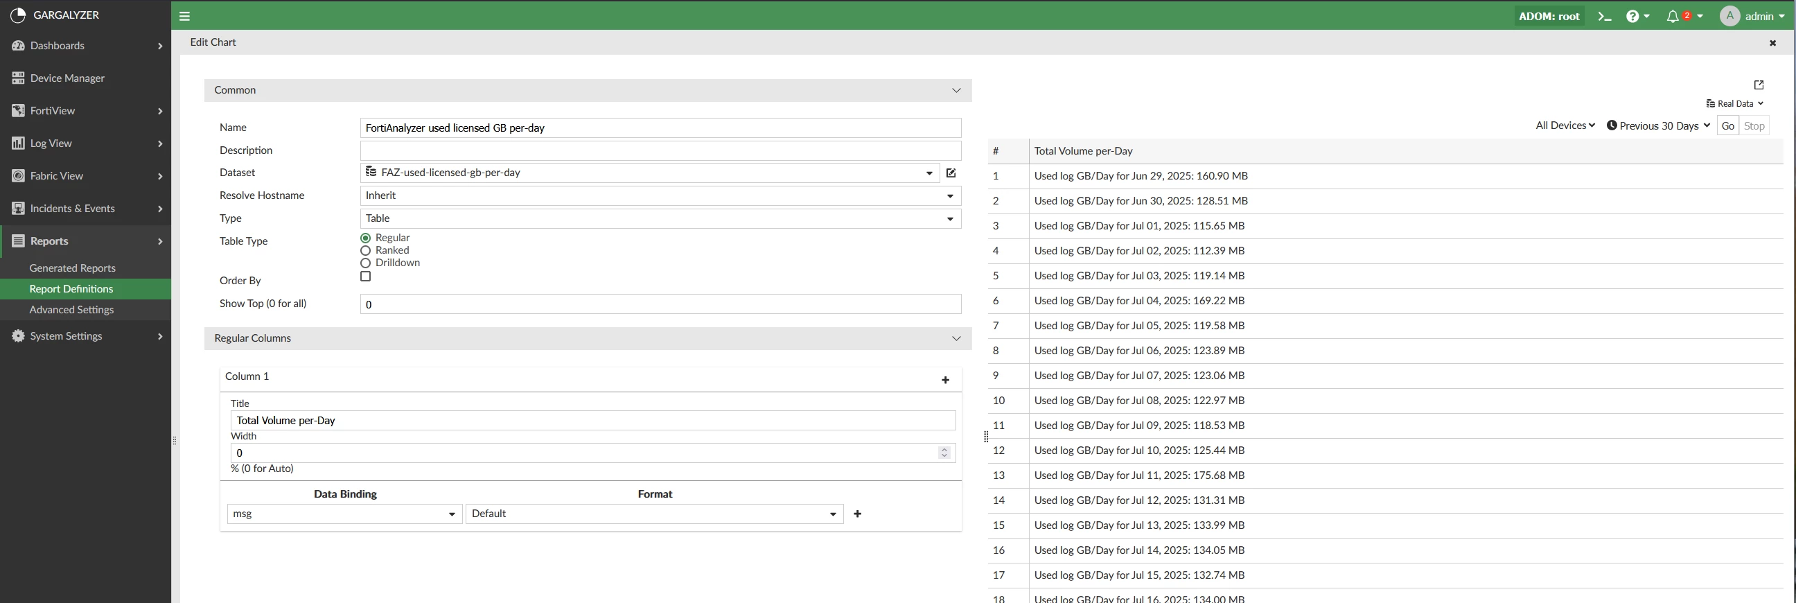Click the Go button

(1727, 125)
